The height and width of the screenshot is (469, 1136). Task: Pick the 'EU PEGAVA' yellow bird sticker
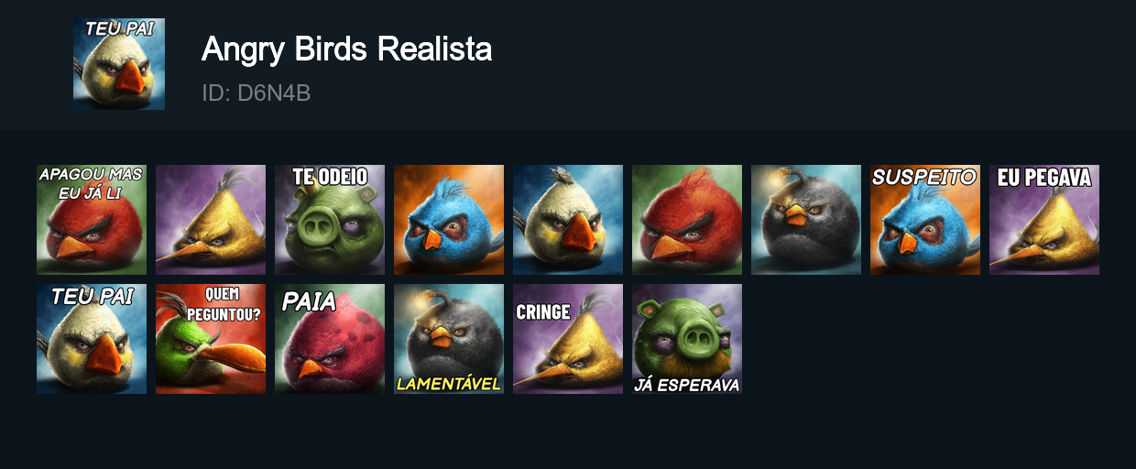point(1044,220)
